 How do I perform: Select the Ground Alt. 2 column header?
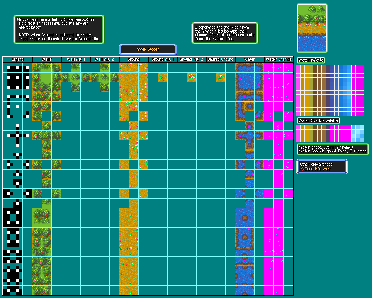(192, 59)
